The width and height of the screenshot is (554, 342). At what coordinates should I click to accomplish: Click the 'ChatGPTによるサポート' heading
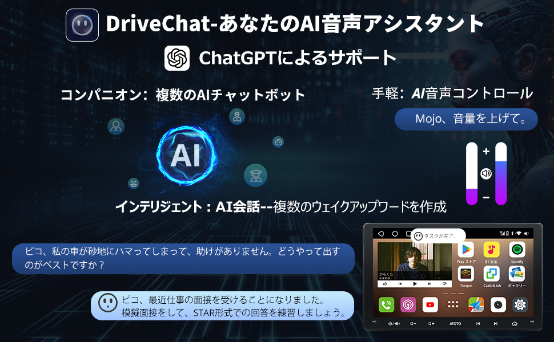coord(298,58)
